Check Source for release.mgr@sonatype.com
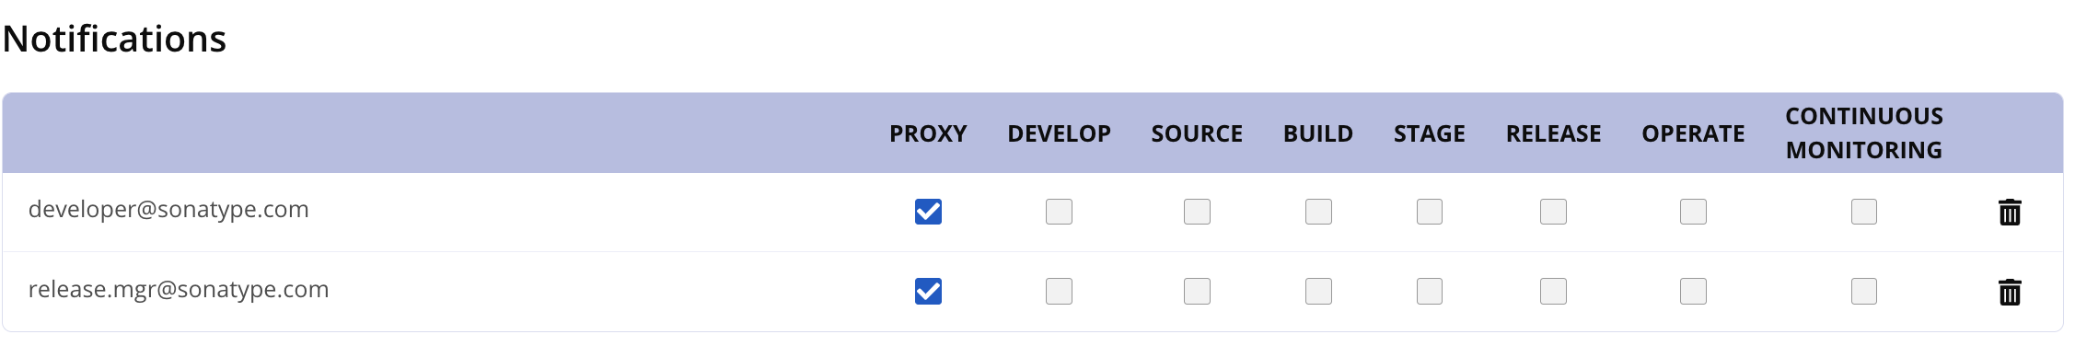Image resolution: width=2075 pixels, height=346 pixels. point(1197,292)
